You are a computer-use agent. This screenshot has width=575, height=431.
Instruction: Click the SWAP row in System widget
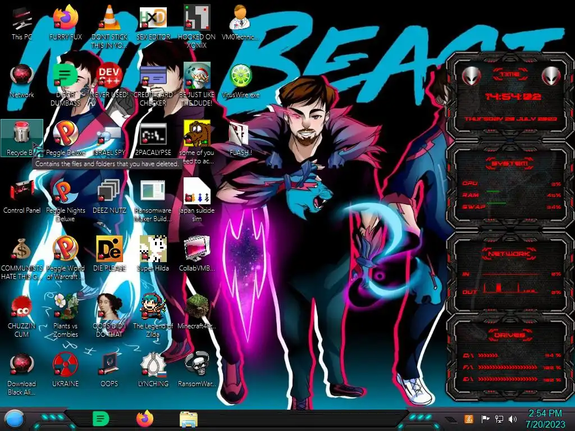(x=512, y=207)
